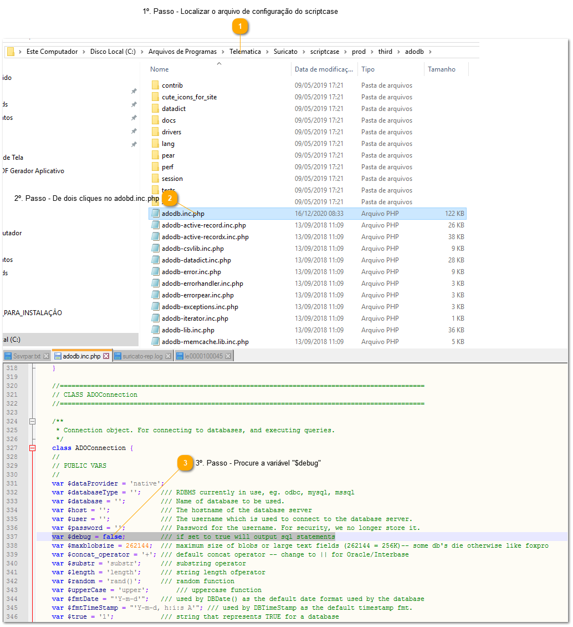Click 122 KB size of adodb.inc.php
Screen dimensions: 573x627
point(454,214)
